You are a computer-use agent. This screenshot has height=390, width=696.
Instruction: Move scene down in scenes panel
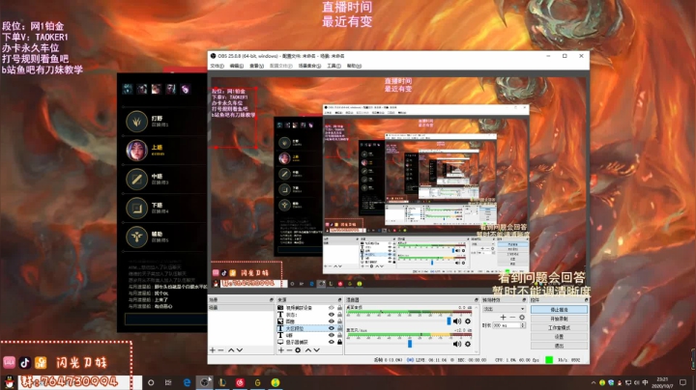240,350
